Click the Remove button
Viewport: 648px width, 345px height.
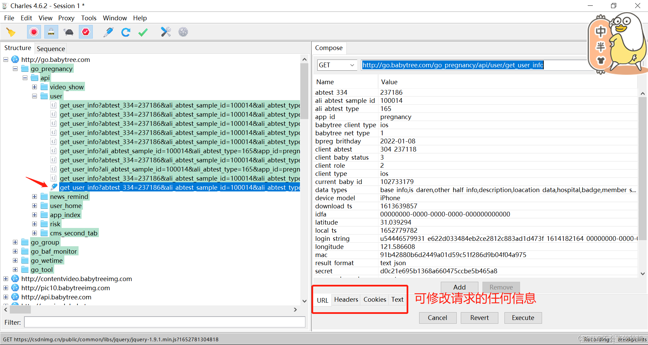click(501, 287)
